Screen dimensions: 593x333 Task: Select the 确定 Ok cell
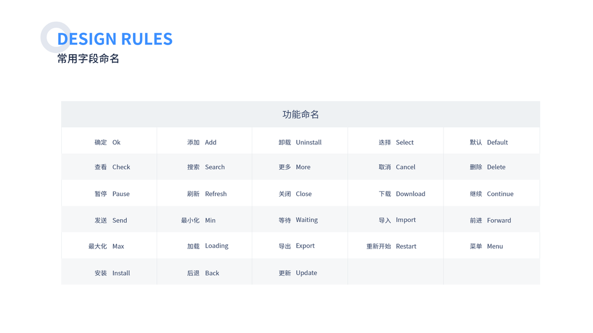(107, 143)
